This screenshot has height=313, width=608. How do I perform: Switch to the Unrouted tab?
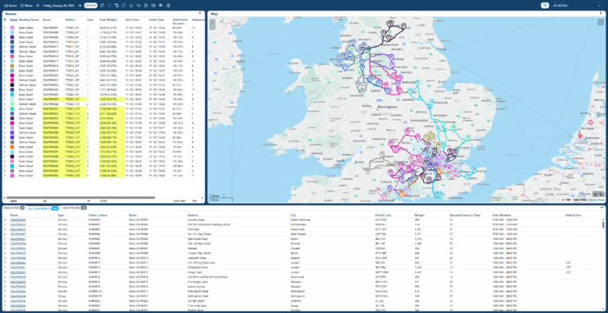pos(14,208)
